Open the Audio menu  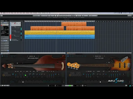tap(15, 13)
